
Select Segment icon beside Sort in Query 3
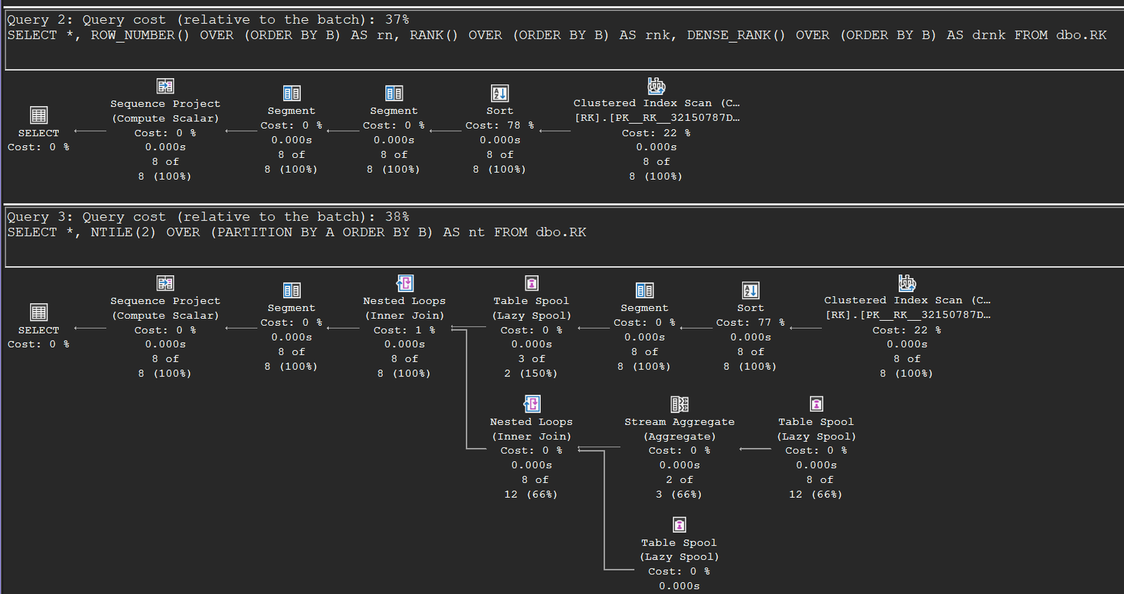(x=645, y=291)
